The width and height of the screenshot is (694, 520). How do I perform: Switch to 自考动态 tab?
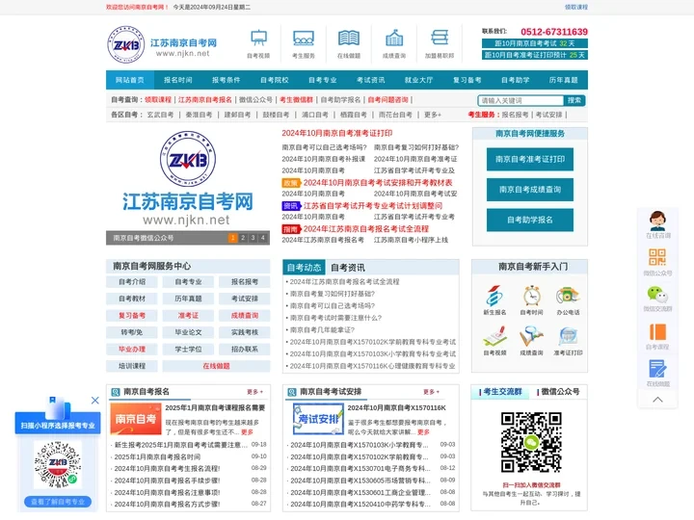[x=304, y=268]
